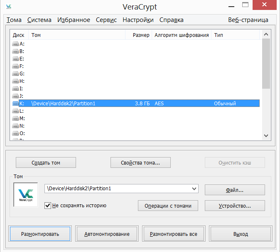Click the drive icon for O:
The image size is (280, 252).
(15, 133)
